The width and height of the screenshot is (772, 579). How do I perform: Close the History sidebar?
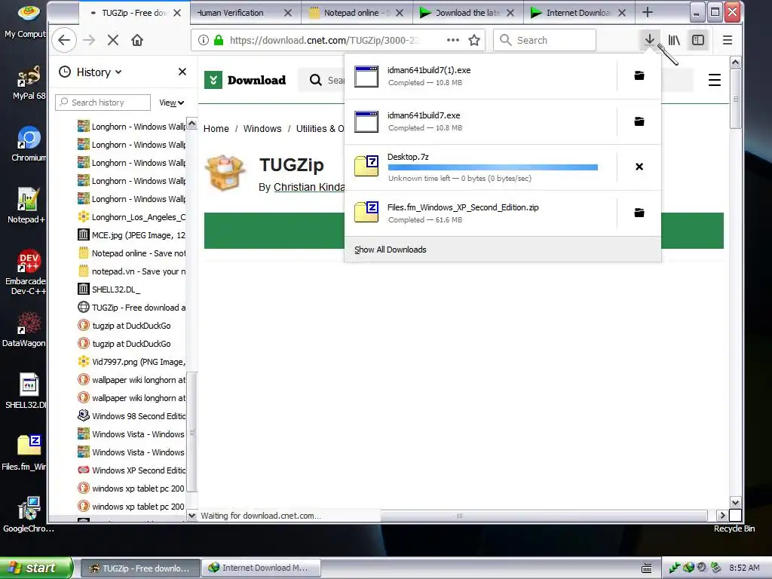pos(182,72)
